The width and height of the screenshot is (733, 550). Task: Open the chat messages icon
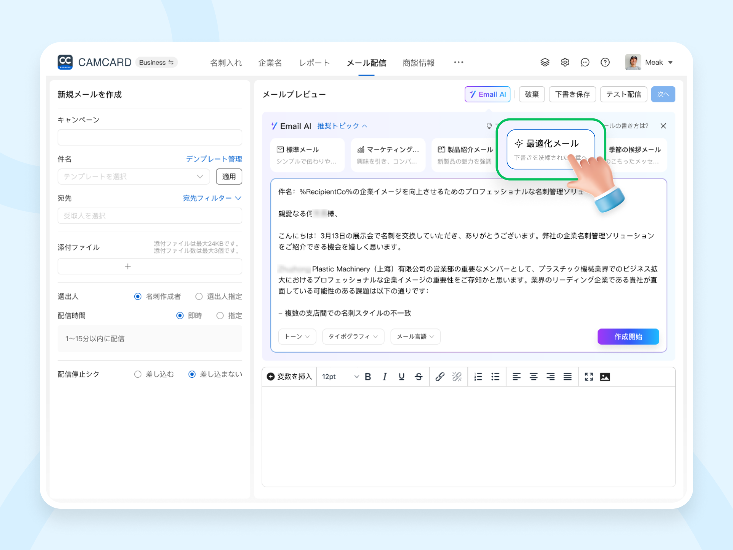coord(584,62)
